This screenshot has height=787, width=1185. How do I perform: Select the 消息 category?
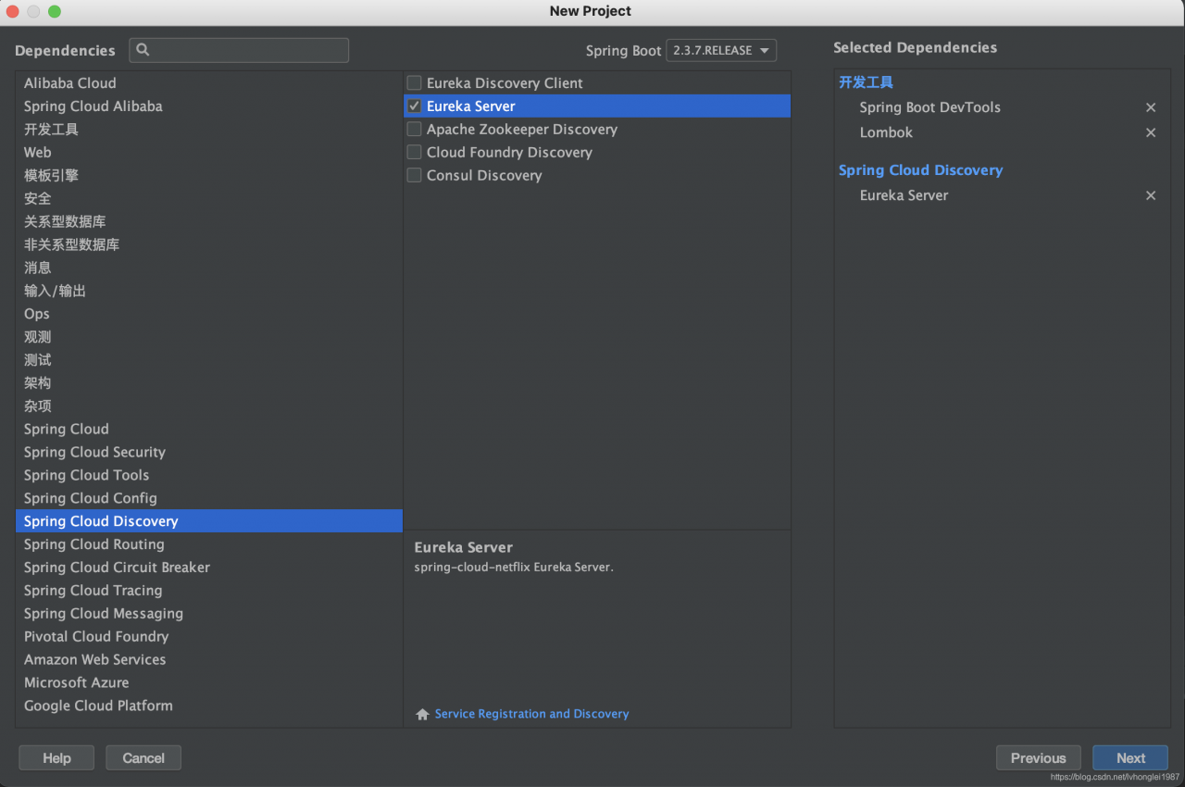coord(209,268)
